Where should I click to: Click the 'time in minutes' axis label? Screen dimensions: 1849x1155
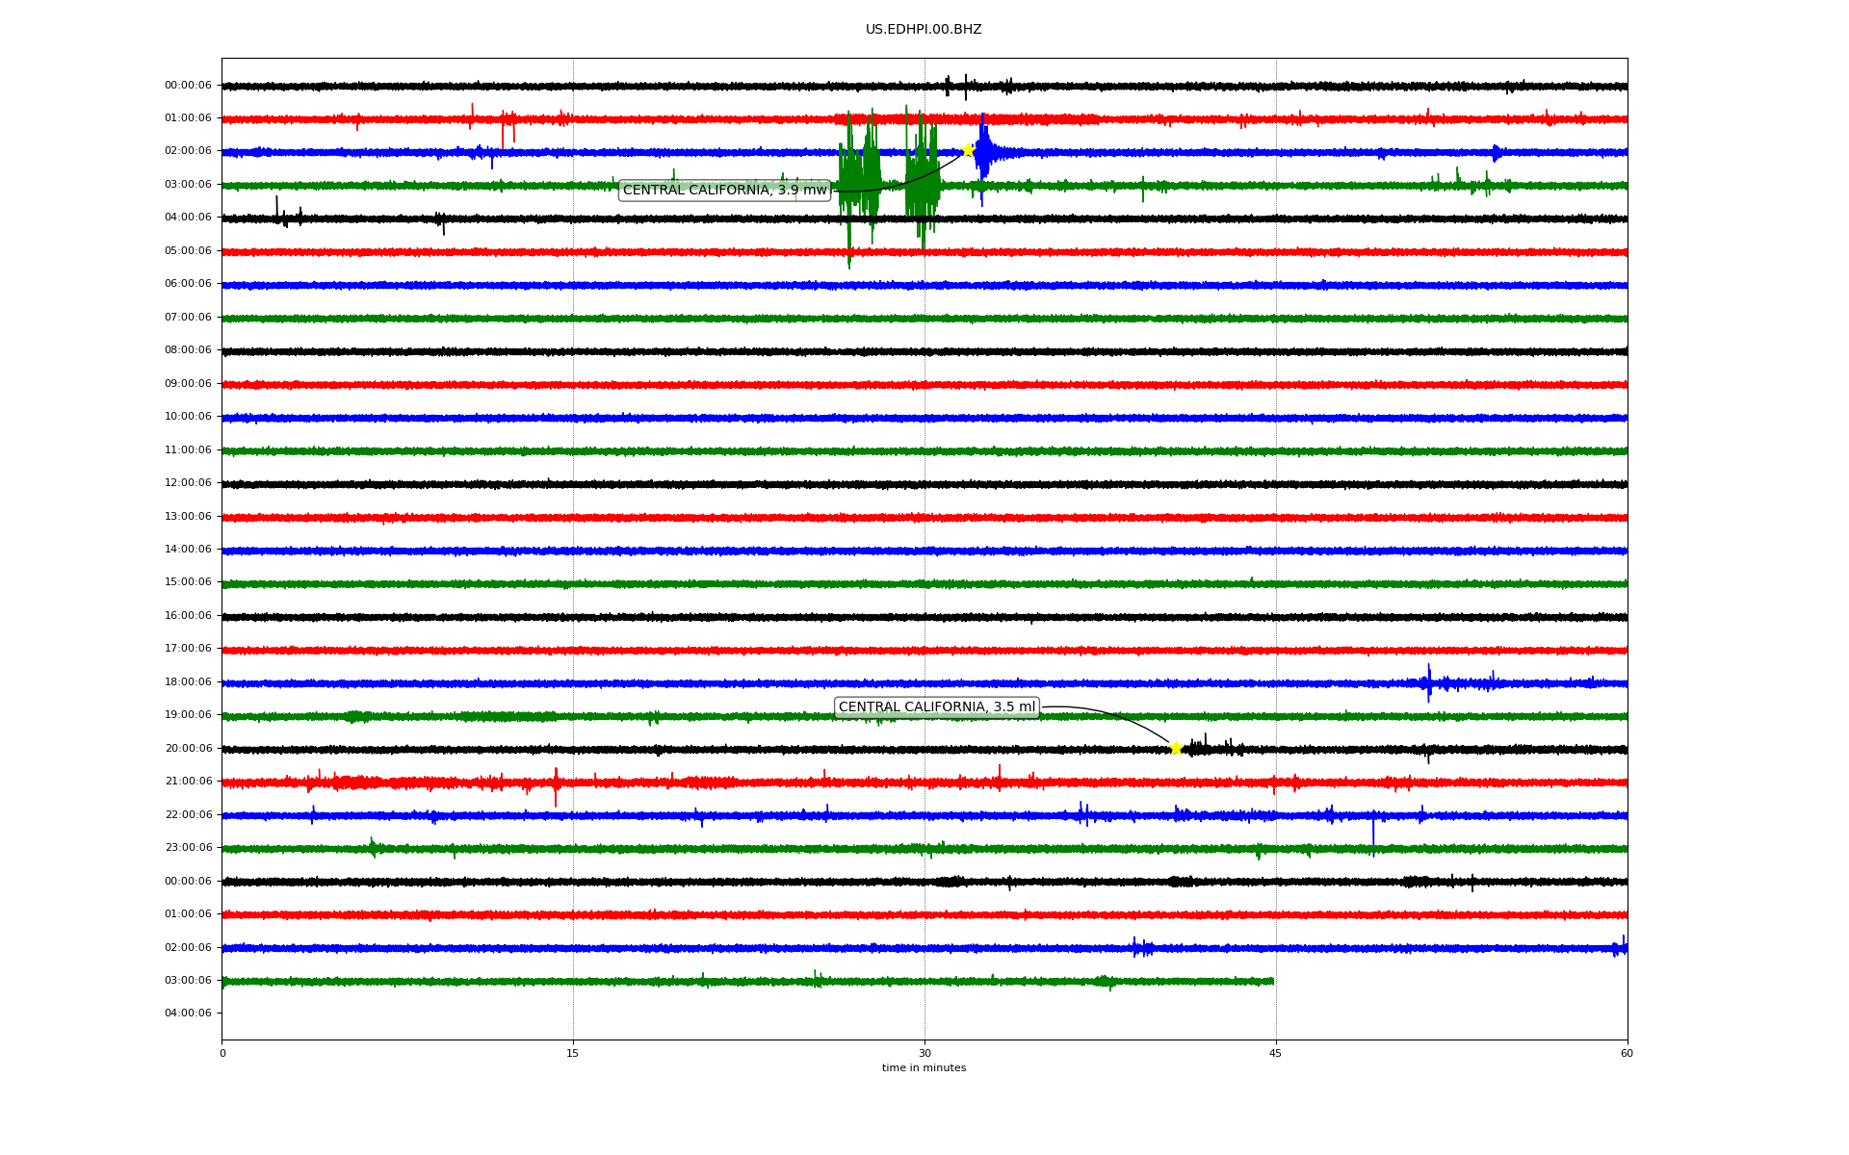pos(923,1067)
